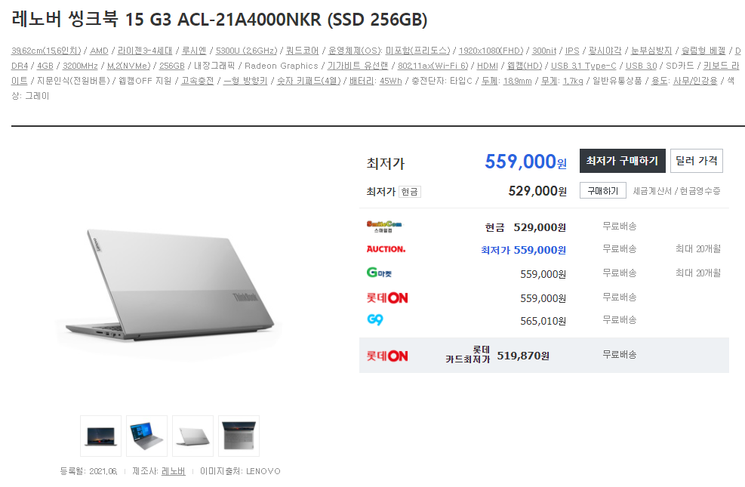Click the 구매하기 cash price button

603,191
